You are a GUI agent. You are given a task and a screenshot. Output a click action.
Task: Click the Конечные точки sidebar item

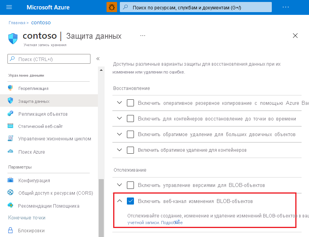point(27,217)
